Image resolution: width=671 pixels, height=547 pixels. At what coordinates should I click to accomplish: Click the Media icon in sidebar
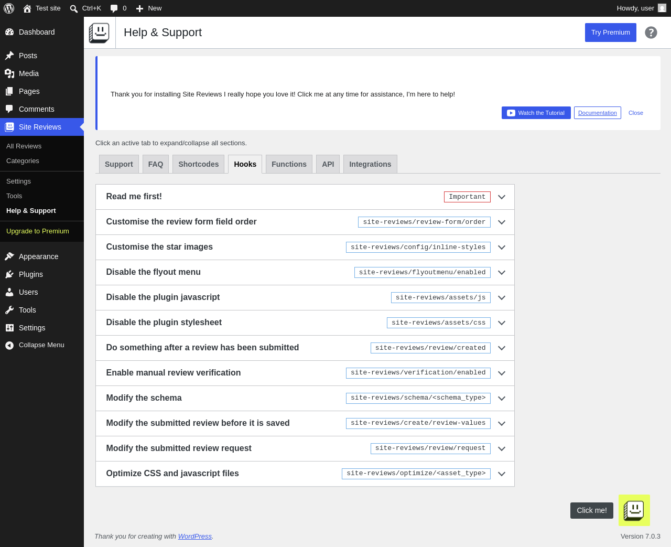click(x=9, y=73)
